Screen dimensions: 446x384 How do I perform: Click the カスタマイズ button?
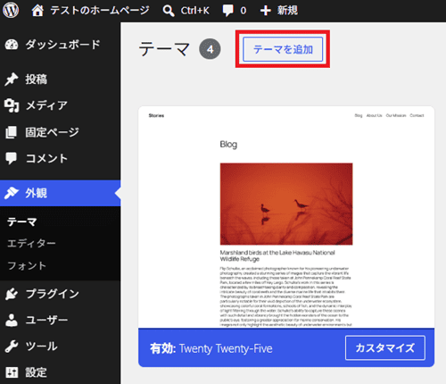pyautogui.click(x=385, y=347)
